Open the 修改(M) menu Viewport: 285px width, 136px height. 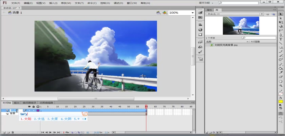[66, 3]
